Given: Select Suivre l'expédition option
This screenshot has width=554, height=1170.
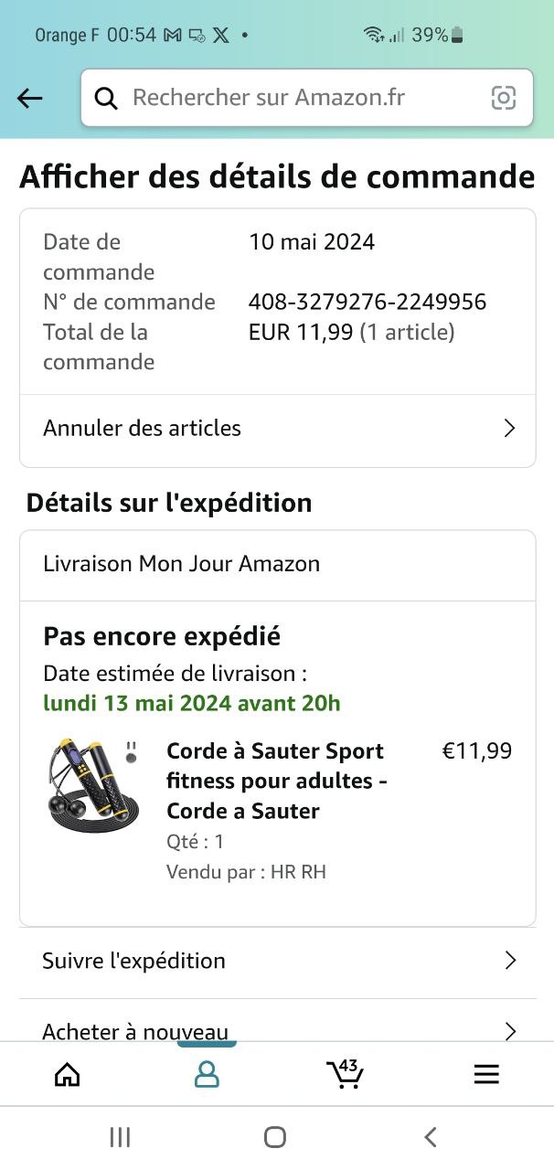Looking at the screenshot, I should point(134,961).
